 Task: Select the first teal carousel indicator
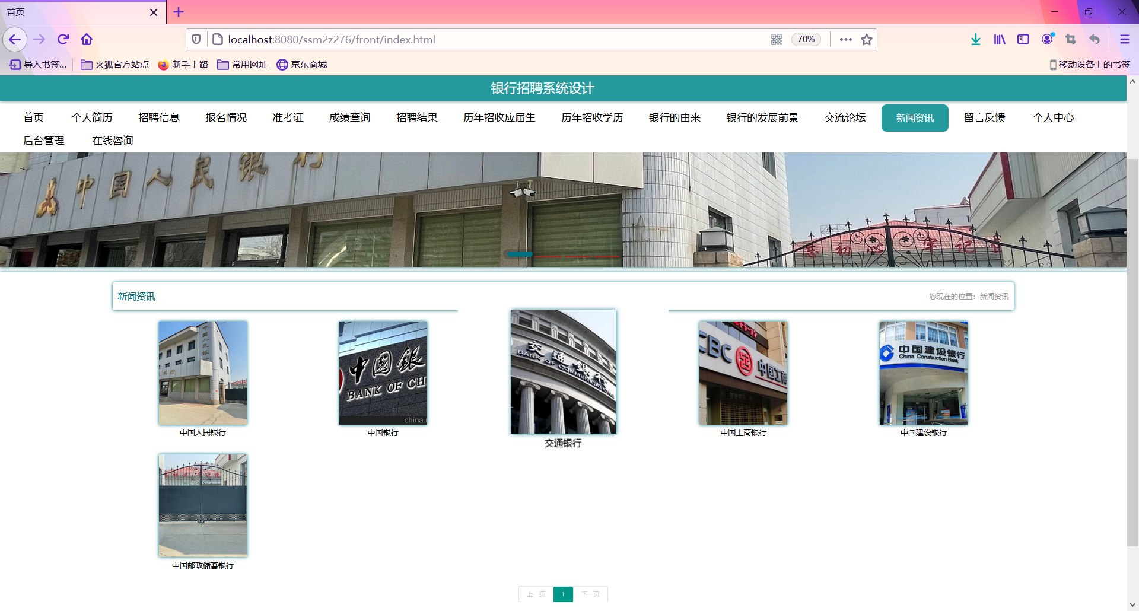click(x=520, y=254)
